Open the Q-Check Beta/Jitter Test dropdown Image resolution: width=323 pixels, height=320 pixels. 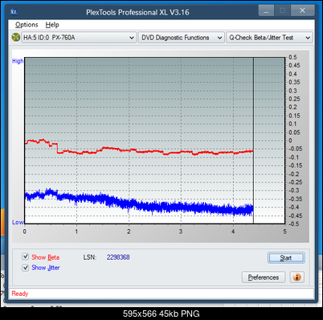269,38
